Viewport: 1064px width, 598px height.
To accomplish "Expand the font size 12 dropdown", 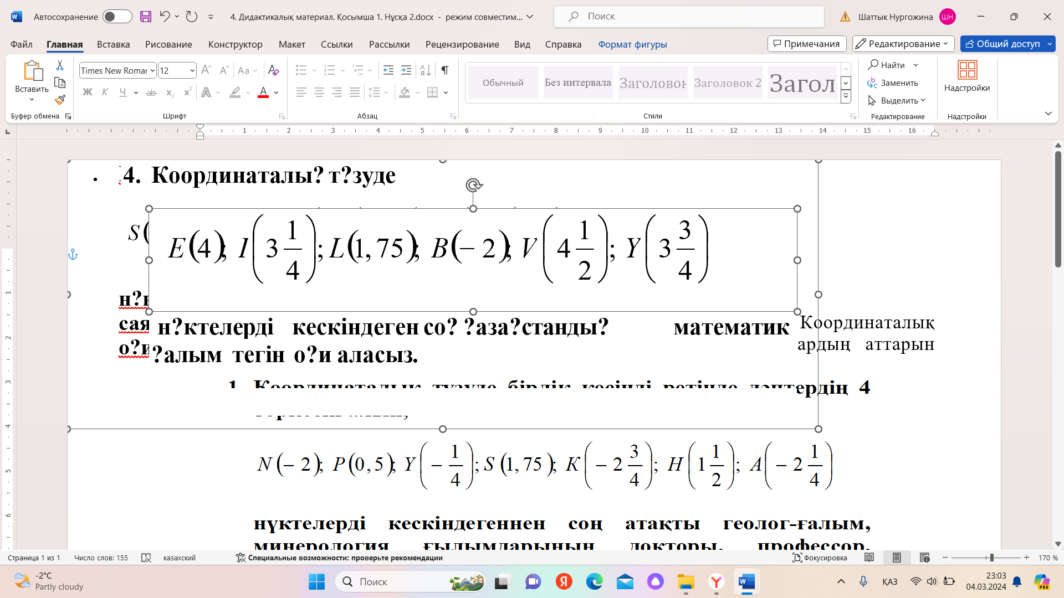I will 192,70.
